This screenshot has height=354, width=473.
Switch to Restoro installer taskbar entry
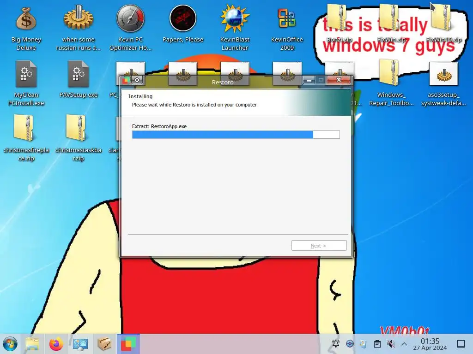coord(128,344)
